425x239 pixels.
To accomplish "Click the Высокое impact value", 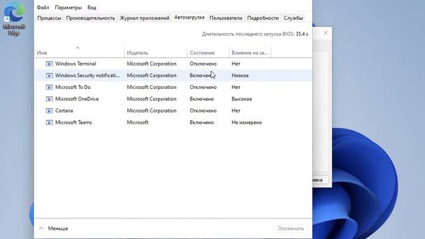I will (242, 99).
